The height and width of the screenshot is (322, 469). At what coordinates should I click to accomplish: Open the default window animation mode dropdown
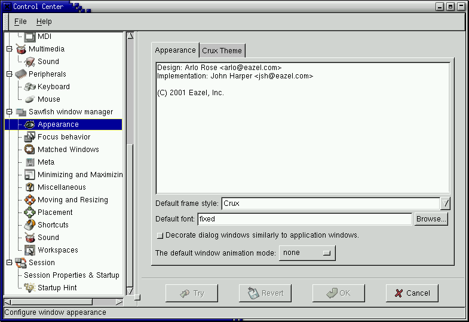pyautogui.click(x=307, y=253)
